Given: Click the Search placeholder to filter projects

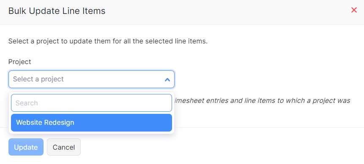Looking at the screenshot, I should click(x=27, y=103).
